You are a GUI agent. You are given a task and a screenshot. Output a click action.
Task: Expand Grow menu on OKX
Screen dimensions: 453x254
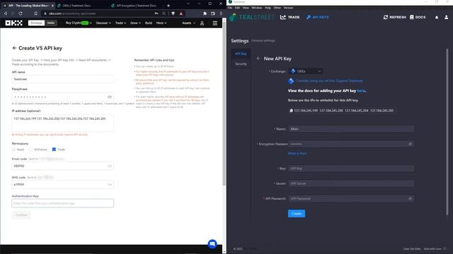135,23
